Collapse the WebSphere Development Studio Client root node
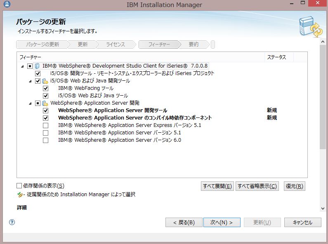The height and width of the screenshot is (244, 328). tap(22, 66)
